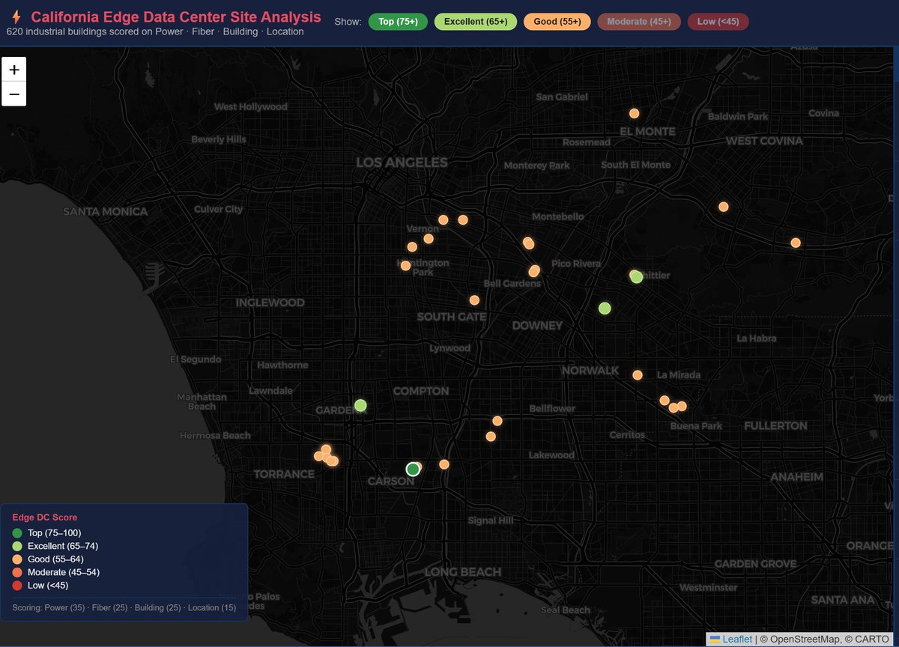Click the Scoring weights line in the legend
The image size is (899, 647).
click(125, 607)
